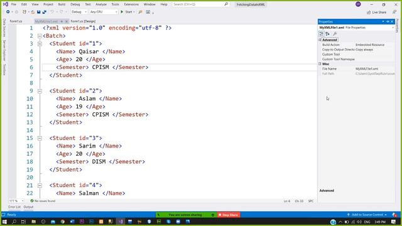Click the Qaisar name text in line 4

[x=89, y=51]
